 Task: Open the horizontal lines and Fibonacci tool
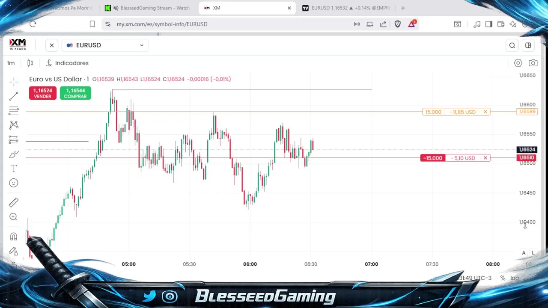[x=14, y=111]
